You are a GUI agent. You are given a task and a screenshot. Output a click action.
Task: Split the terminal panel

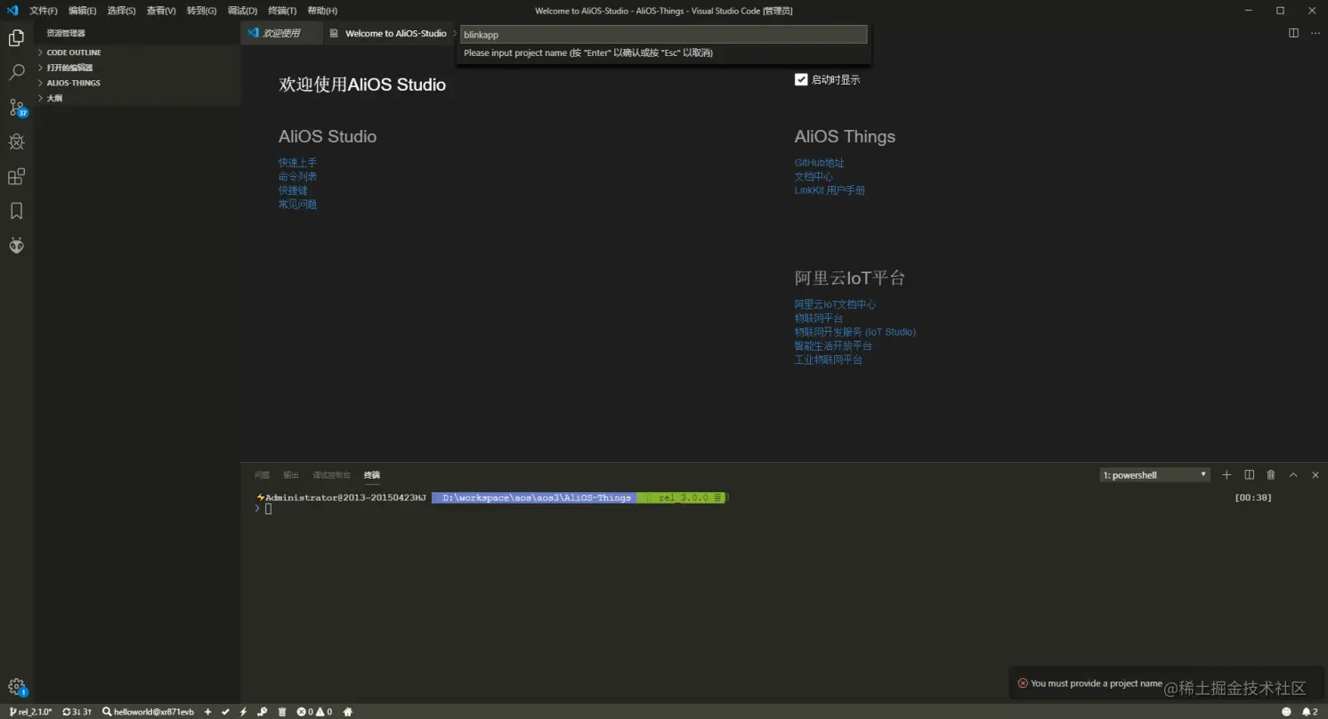(x=1249, y=475)
